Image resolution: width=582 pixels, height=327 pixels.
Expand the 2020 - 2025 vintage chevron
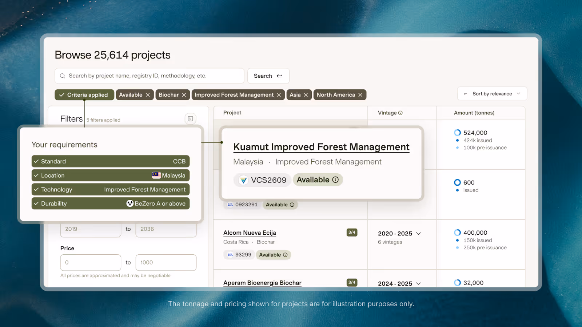point(418,234)
